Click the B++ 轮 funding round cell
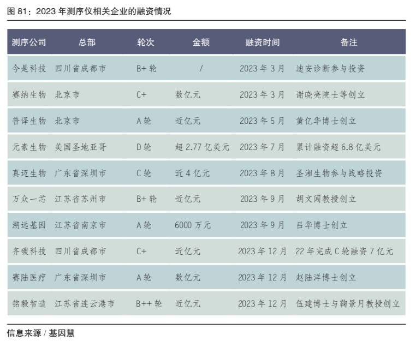The height and width of the screenshot is (341, 416). tap(149, 304)
